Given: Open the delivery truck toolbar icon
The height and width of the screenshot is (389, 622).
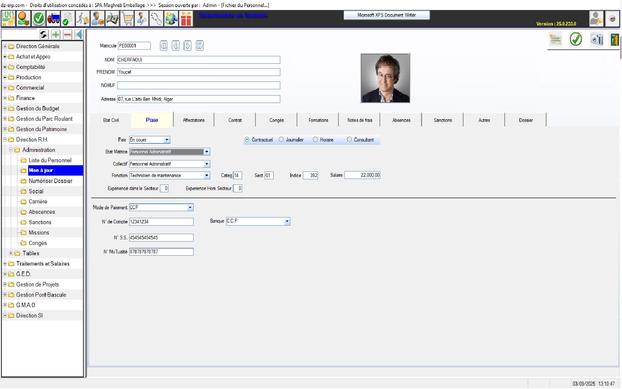Looking at the screenshot, I should pyautogui.click(x=53, y=19).
